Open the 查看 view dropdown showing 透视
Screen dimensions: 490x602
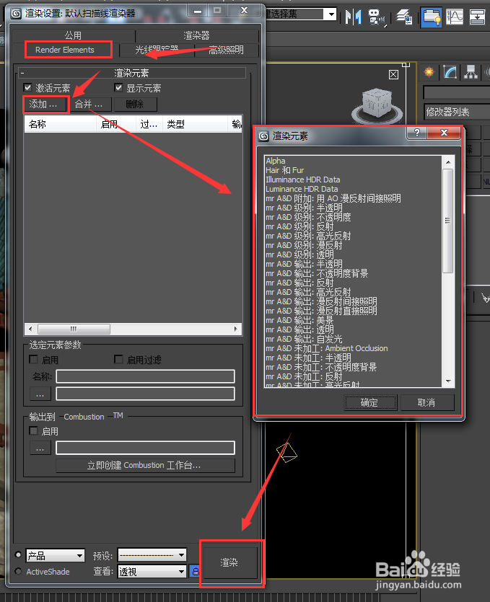click(x=152, y=572)
